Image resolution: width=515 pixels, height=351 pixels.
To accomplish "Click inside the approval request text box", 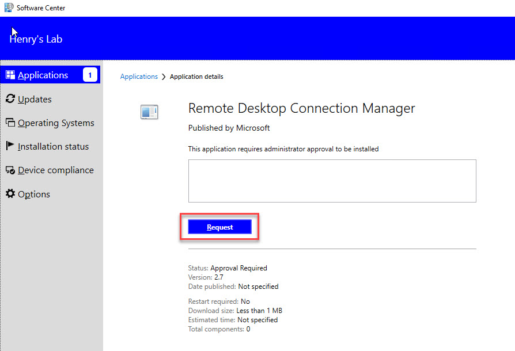I will (332, 181).
